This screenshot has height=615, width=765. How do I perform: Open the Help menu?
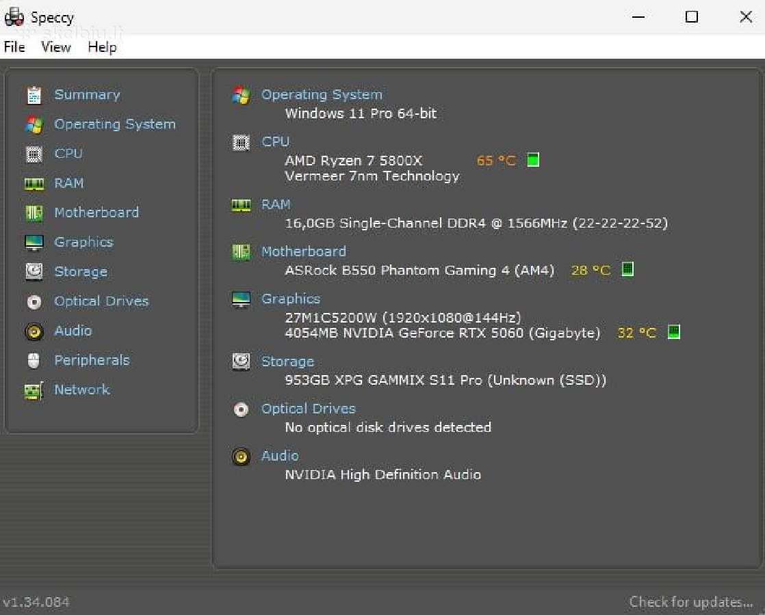click(102, 47)
